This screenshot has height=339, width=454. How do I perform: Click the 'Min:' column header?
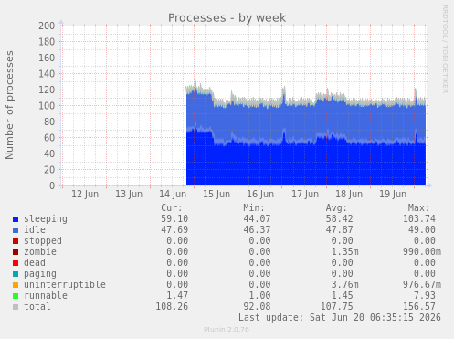point(254,207)
